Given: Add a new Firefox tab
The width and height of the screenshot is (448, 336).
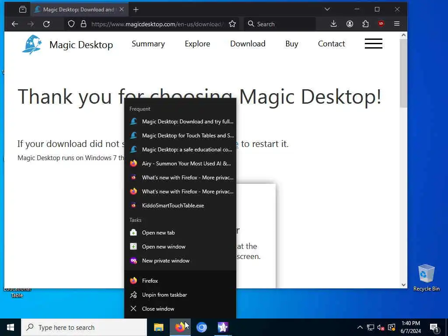Looking at the screenshot, I should (136, 10).
